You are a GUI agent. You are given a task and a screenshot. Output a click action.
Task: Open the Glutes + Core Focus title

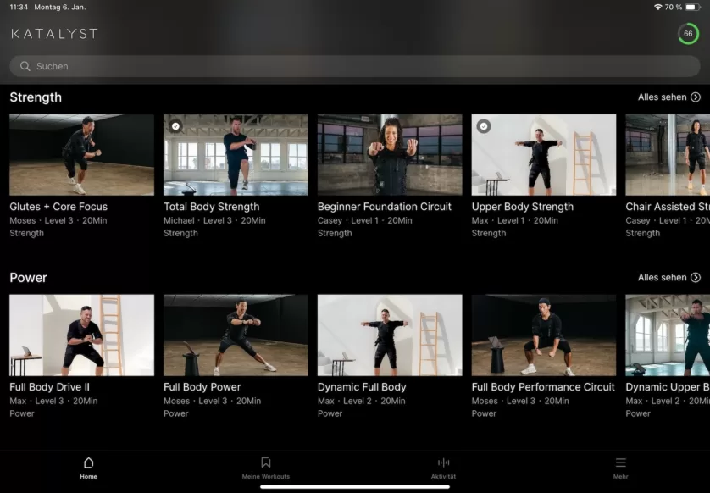pyautogui.click(x=58, y=207)
